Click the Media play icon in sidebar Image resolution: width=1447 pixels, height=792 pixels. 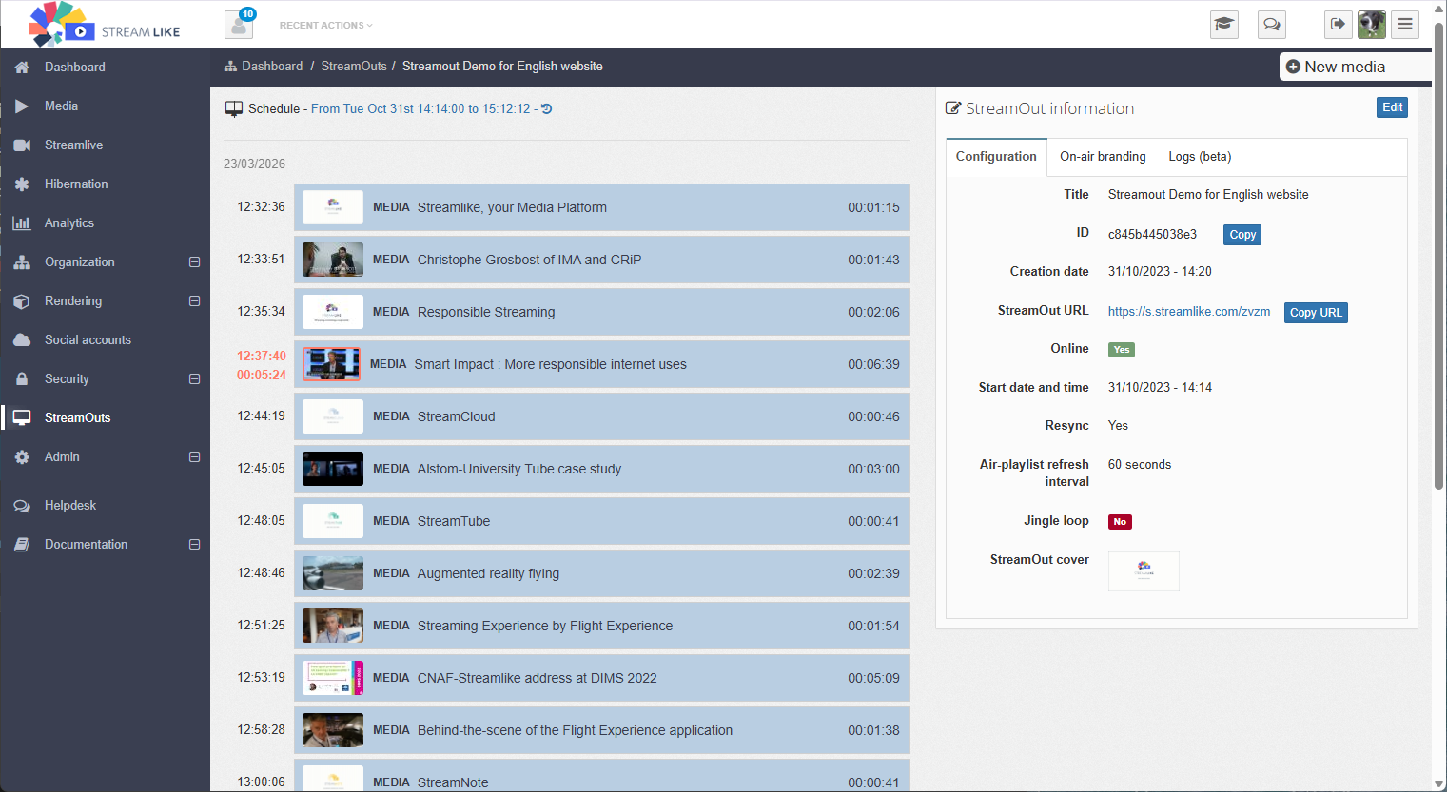click(22, 106)
